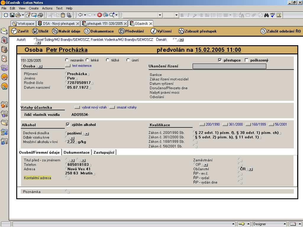Click the Telefon field value 605018103
The height and width of the screenshot is (227, 303).
(x=78, y=164)
